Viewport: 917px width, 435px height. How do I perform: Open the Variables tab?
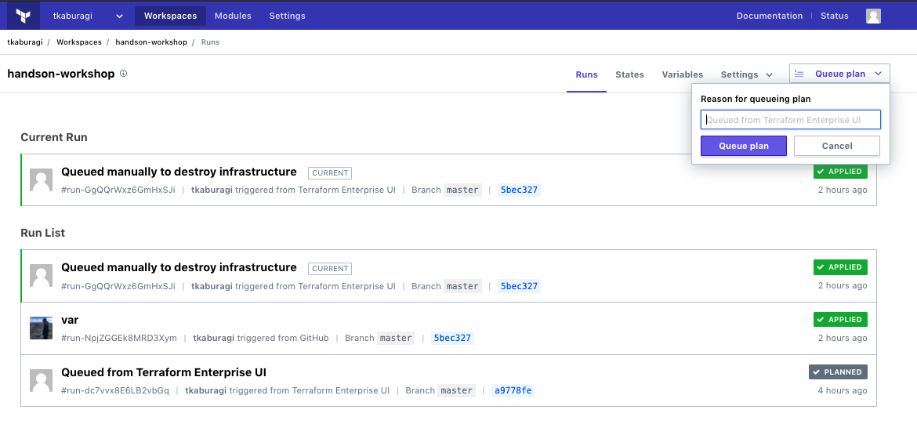point(682,74)
